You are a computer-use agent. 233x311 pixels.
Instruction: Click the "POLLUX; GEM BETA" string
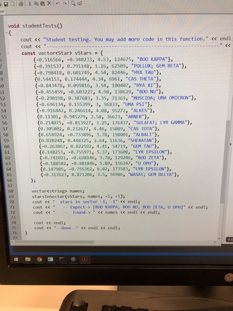156,66
